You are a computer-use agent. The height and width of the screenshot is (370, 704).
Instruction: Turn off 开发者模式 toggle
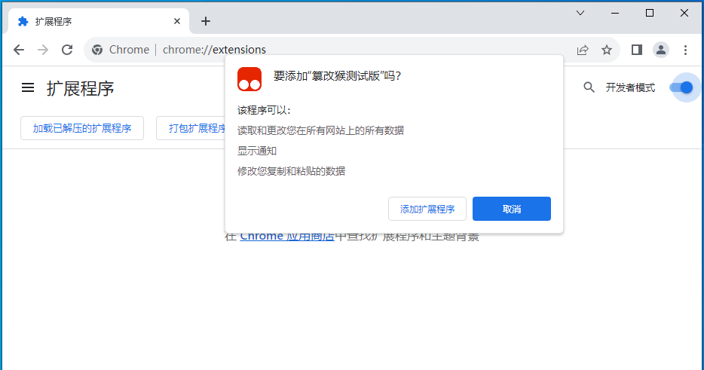681,87
